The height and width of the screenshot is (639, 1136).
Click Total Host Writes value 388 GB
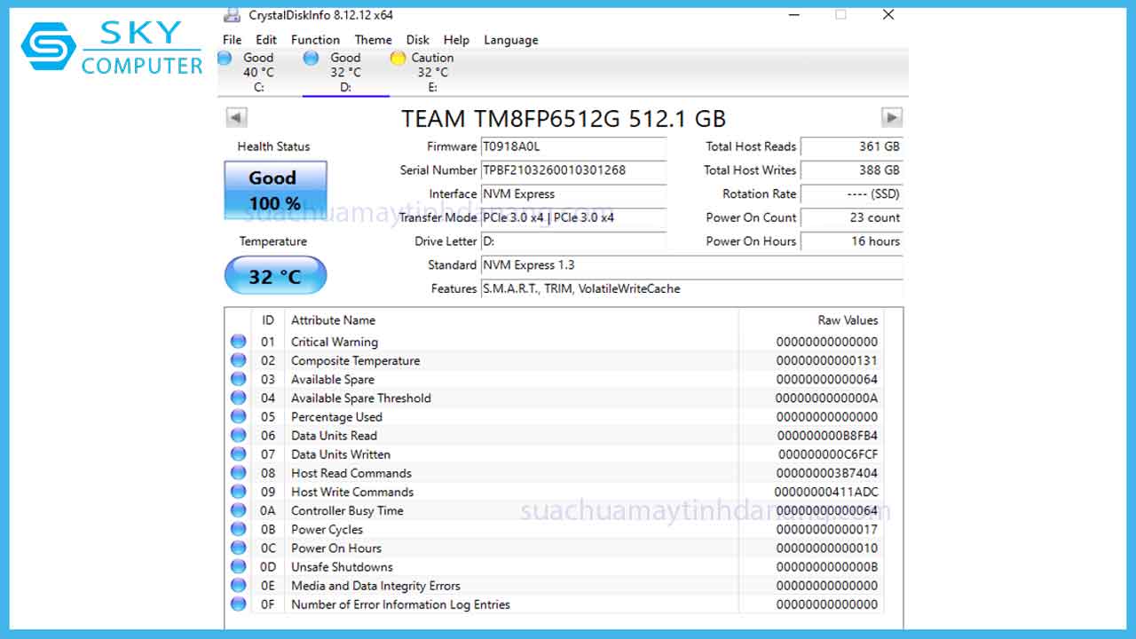(x=852, y=170)
